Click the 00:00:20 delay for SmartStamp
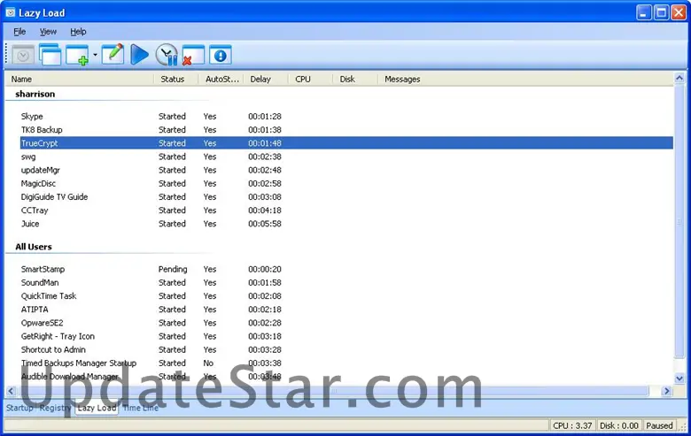 coord(264,269)
